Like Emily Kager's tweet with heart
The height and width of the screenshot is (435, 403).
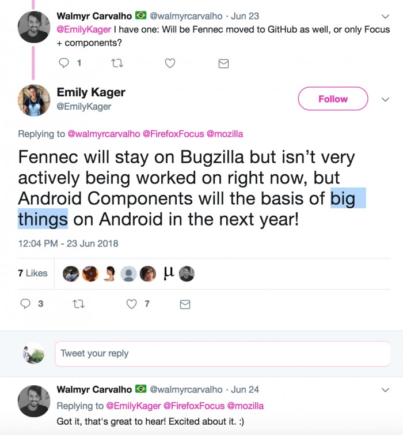pos(132,303)
